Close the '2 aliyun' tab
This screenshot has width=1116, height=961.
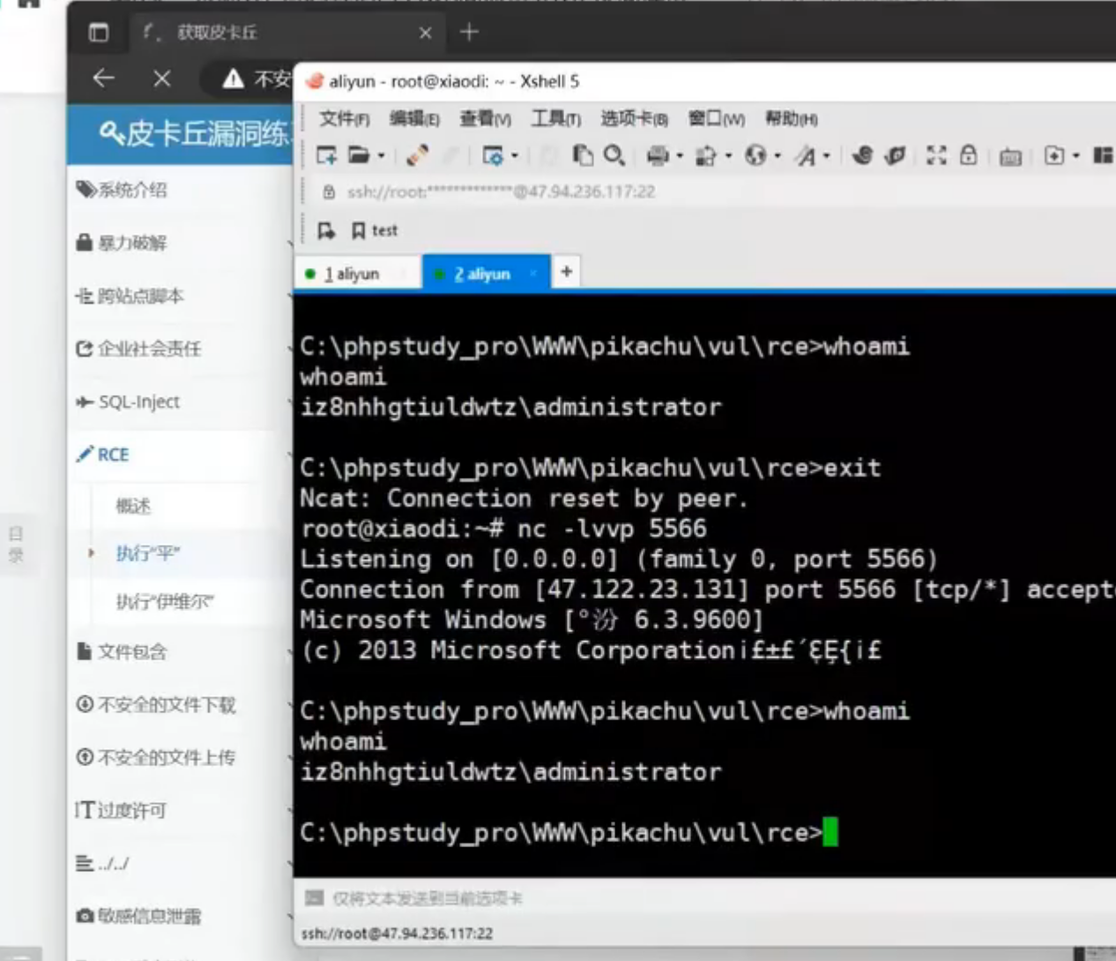coord(532,273)
